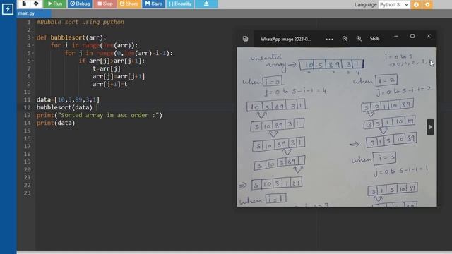Click the WhatsApp Image file title

coord(285,40)
